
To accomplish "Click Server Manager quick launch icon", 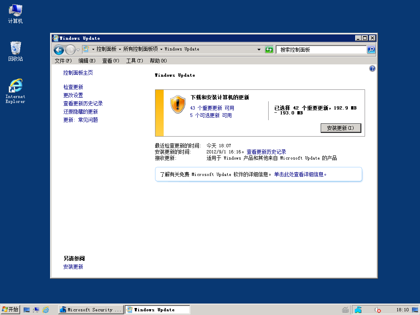I will 36,310.
